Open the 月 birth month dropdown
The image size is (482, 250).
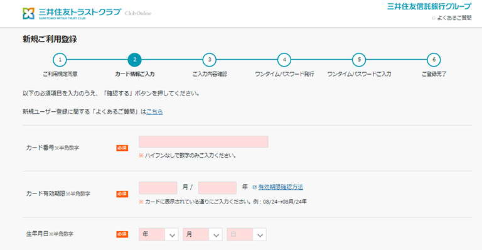(x=203, y=234)
